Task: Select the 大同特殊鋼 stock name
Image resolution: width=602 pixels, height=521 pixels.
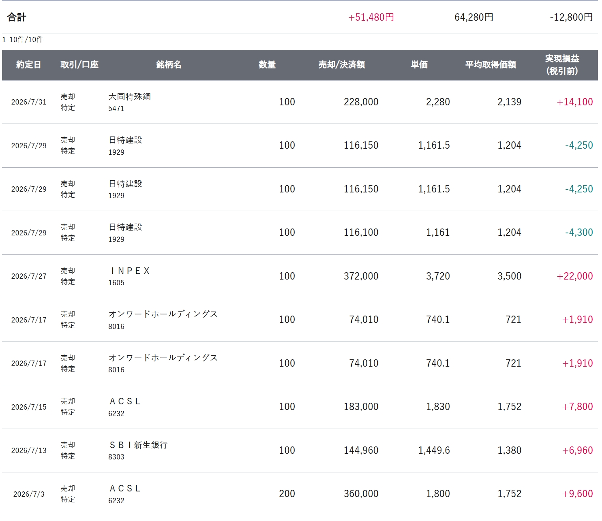Action: point(129,96)
